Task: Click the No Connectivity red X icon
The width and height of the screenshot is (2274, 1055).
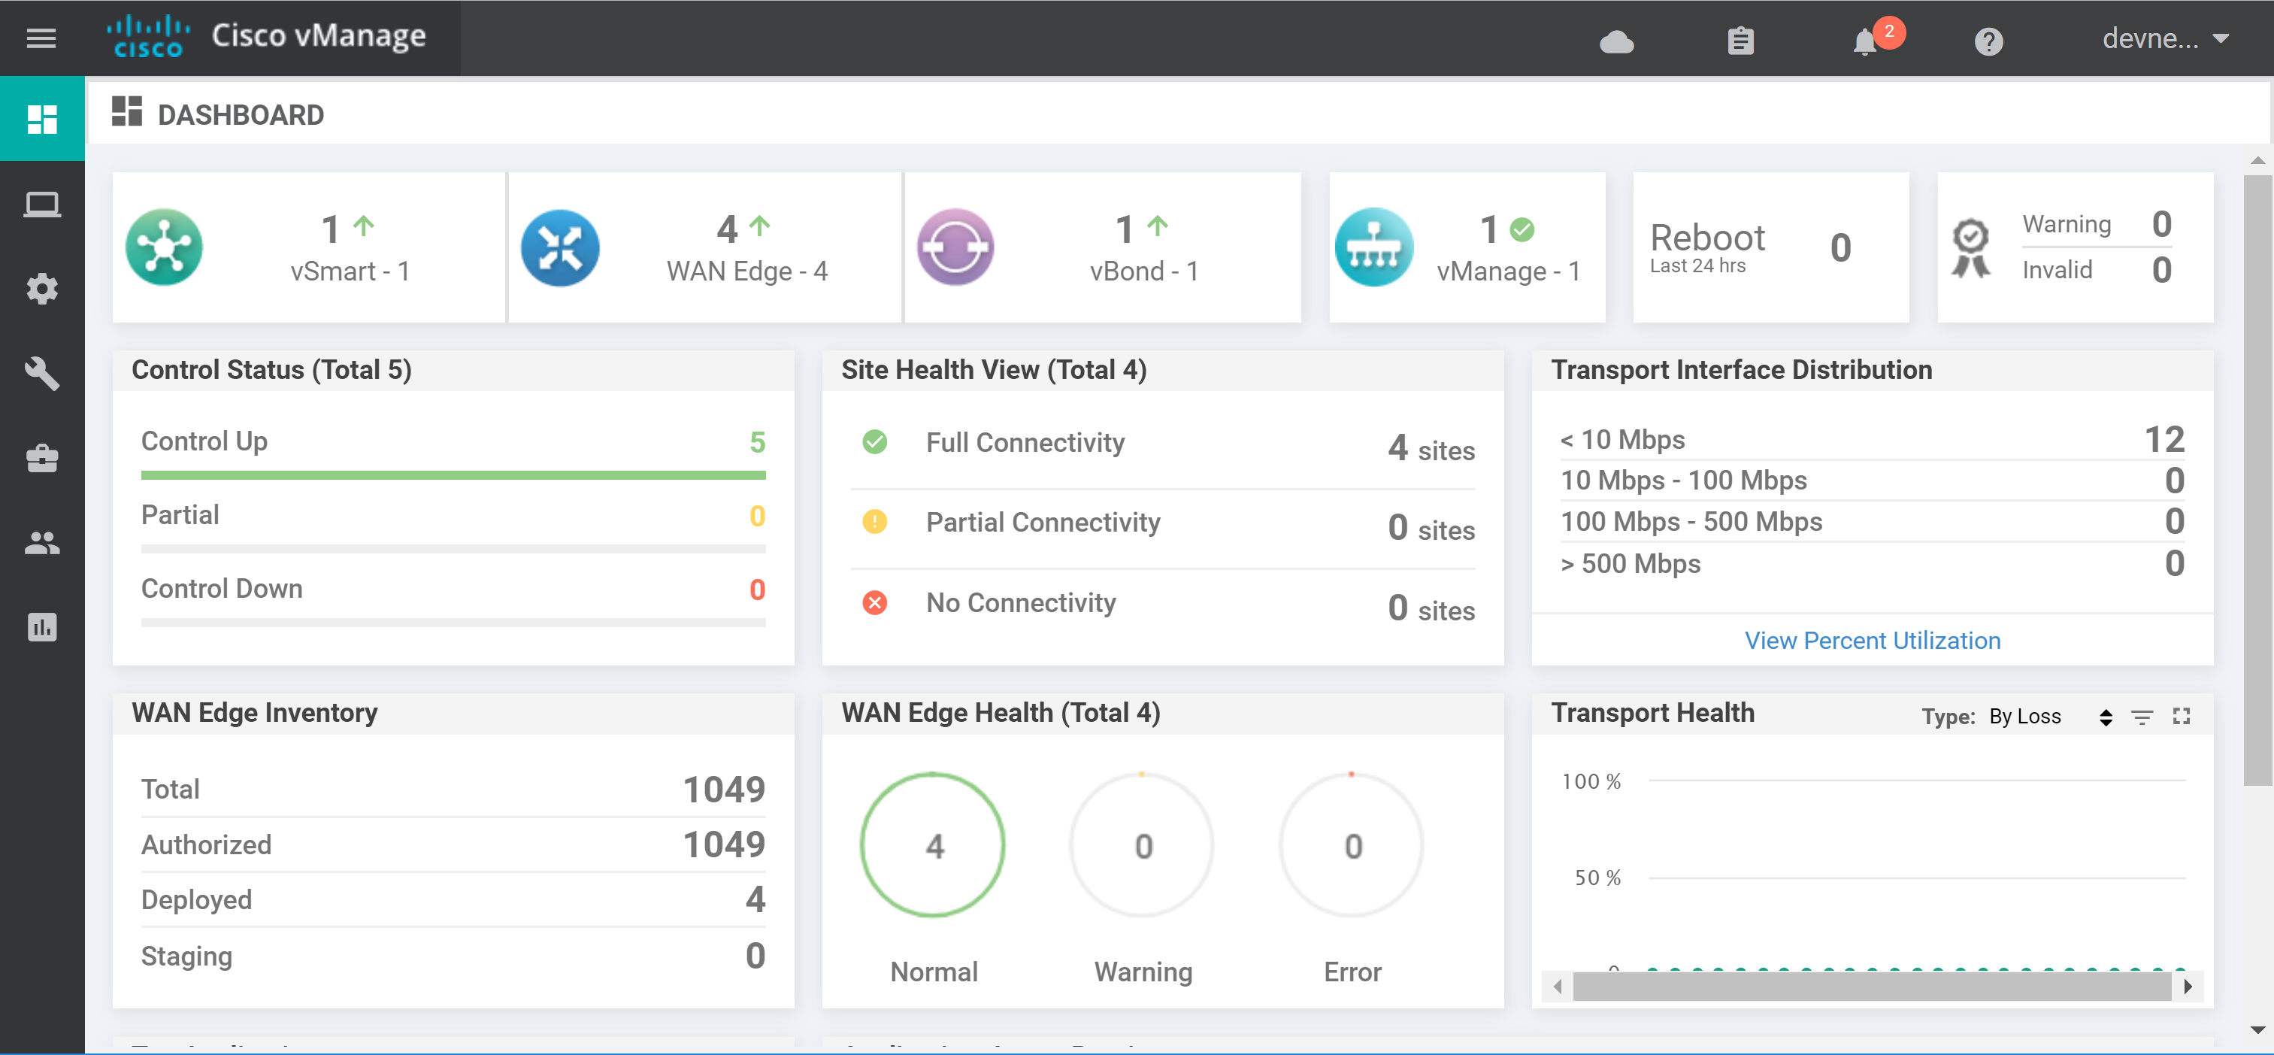Action: [874, 602]
